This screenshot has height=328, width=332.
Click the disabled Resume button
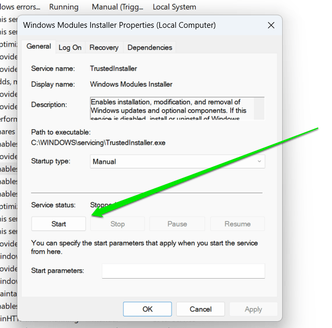[238, 224]
